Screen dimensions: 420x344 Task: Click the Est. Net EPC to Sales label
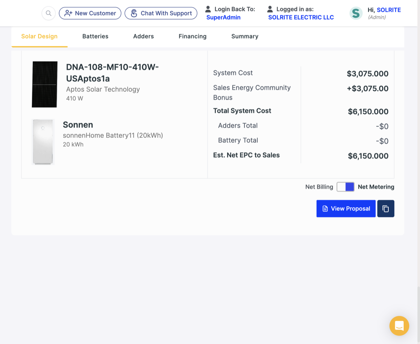coord(246,155)
